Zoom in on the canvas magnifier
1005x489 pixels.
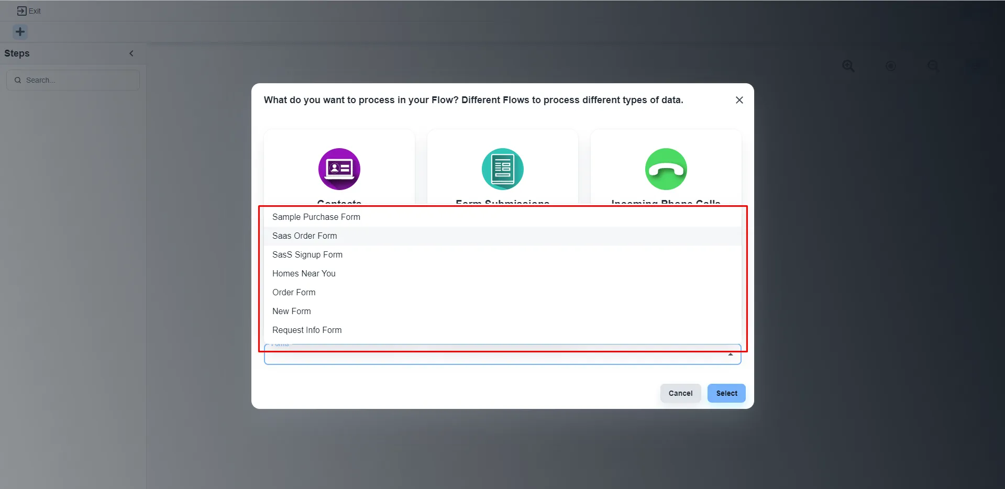coord(848,66)
